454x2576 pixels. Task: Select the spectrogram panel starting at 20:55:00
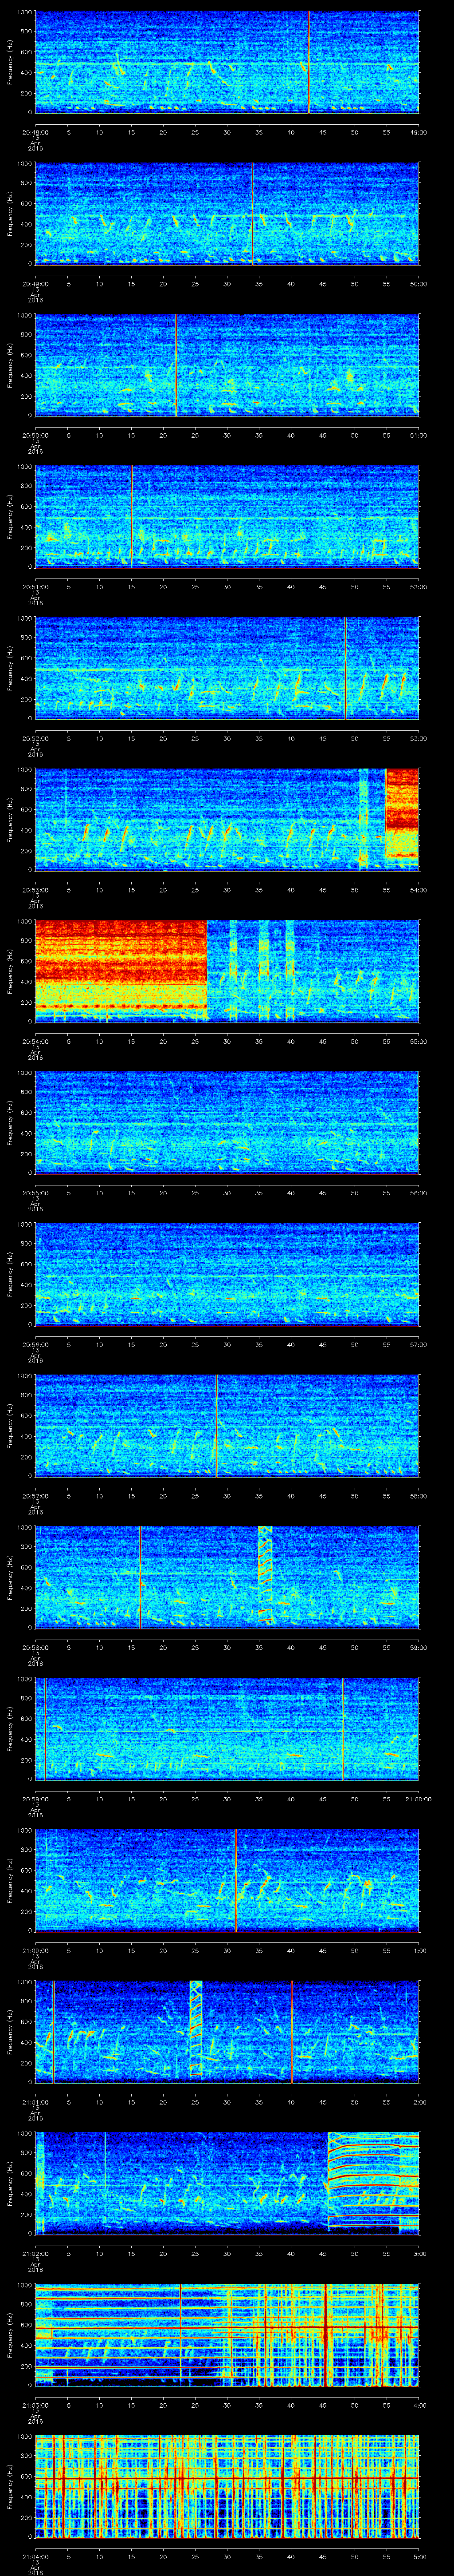tap(227, 1122)
